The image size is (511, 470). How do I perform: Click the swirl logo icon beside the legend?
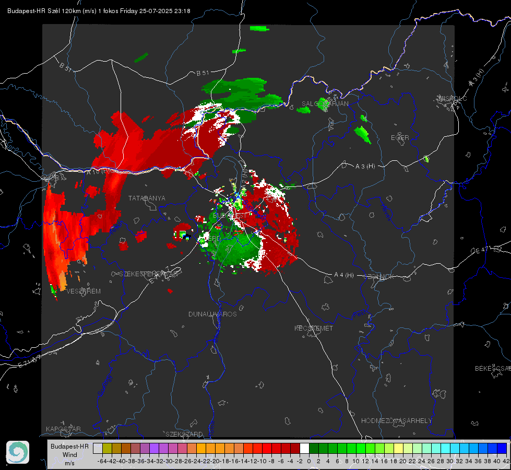pos(18,452)
